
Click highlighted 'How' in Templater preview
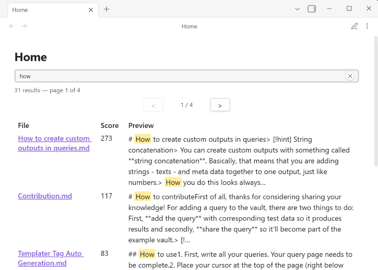coord(147,254)
